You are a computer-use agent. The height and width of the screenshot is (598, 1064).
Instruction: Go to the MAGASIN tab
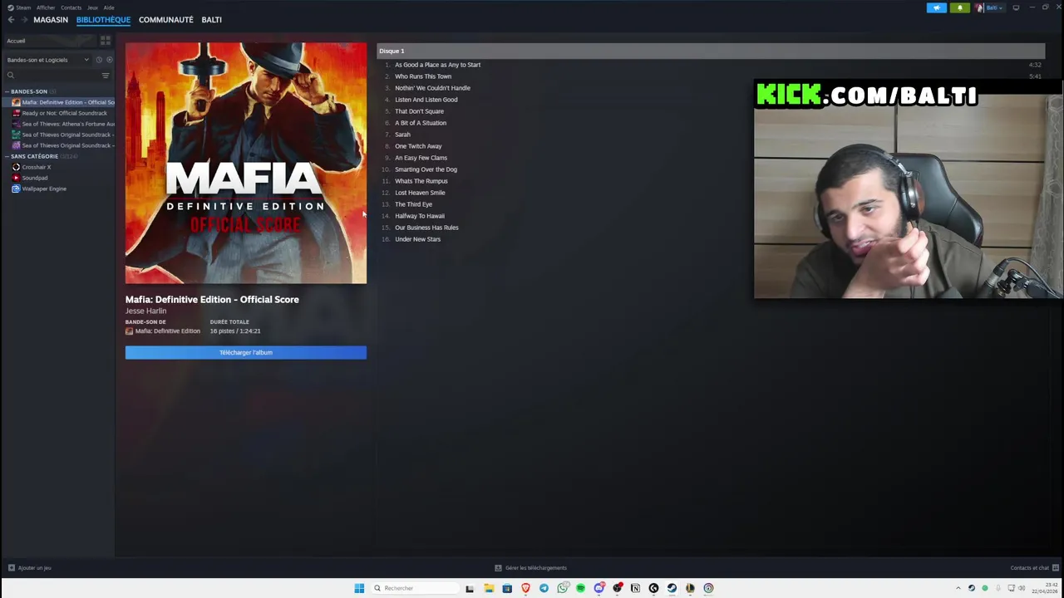tap(51, 19)
